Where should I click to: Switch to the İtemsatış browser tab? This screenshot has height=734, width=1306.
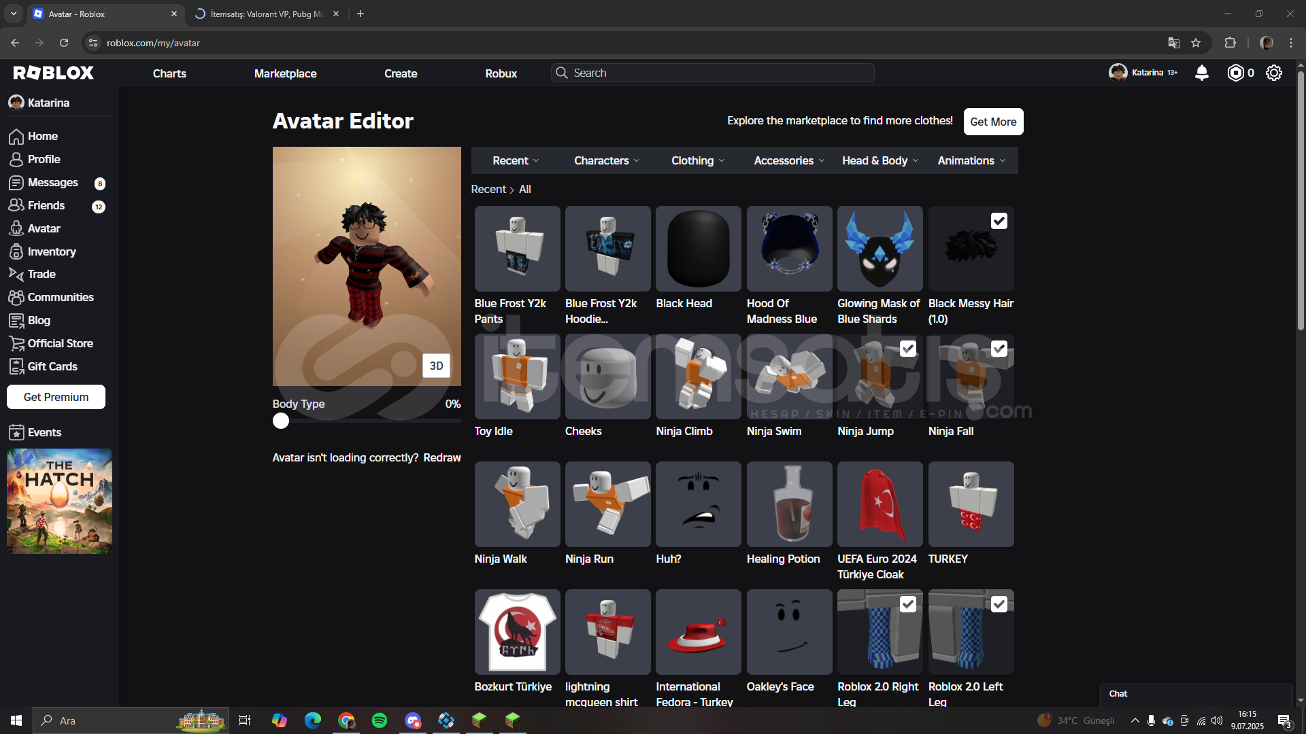(267, 14)
